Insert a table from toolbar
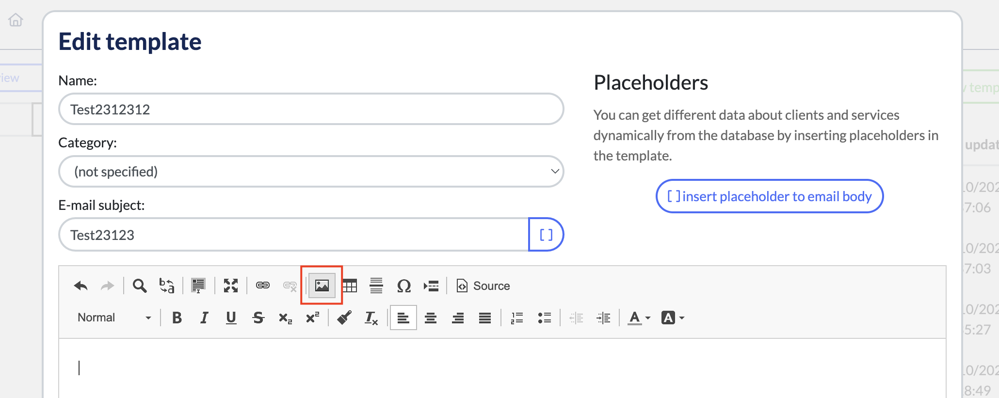Image resolution: width=999 pixels, height=398 pixels. point(350,286)
